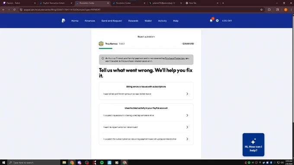This screenshot has width=294, height=165.
Task: Expand 'subscription set up by someone else' chevron
Action: (187, 139)
